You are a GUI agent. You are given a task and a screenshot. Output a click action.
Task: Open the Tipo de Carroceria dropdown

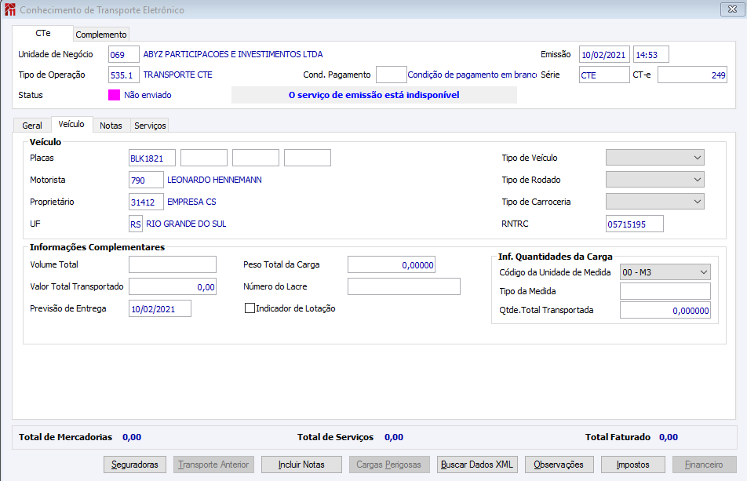(x=654, y=202)
